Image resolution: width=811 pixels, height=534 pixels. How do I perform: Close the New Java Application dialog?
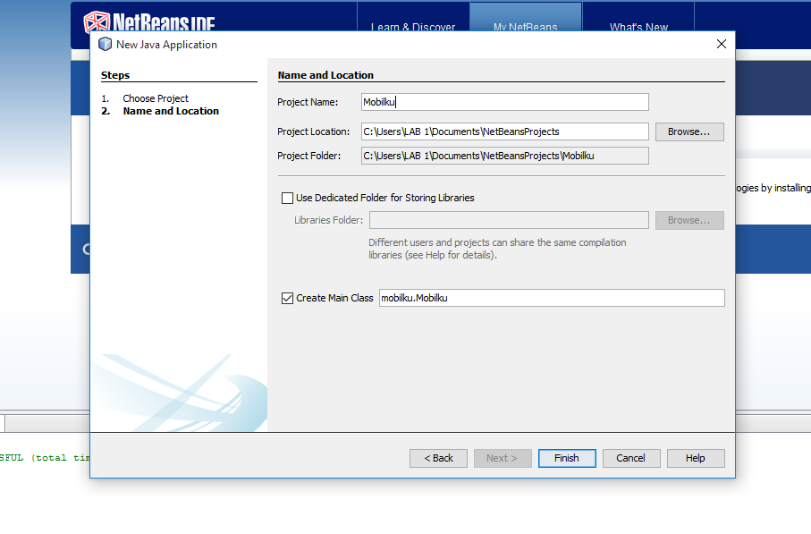[722, 44]
